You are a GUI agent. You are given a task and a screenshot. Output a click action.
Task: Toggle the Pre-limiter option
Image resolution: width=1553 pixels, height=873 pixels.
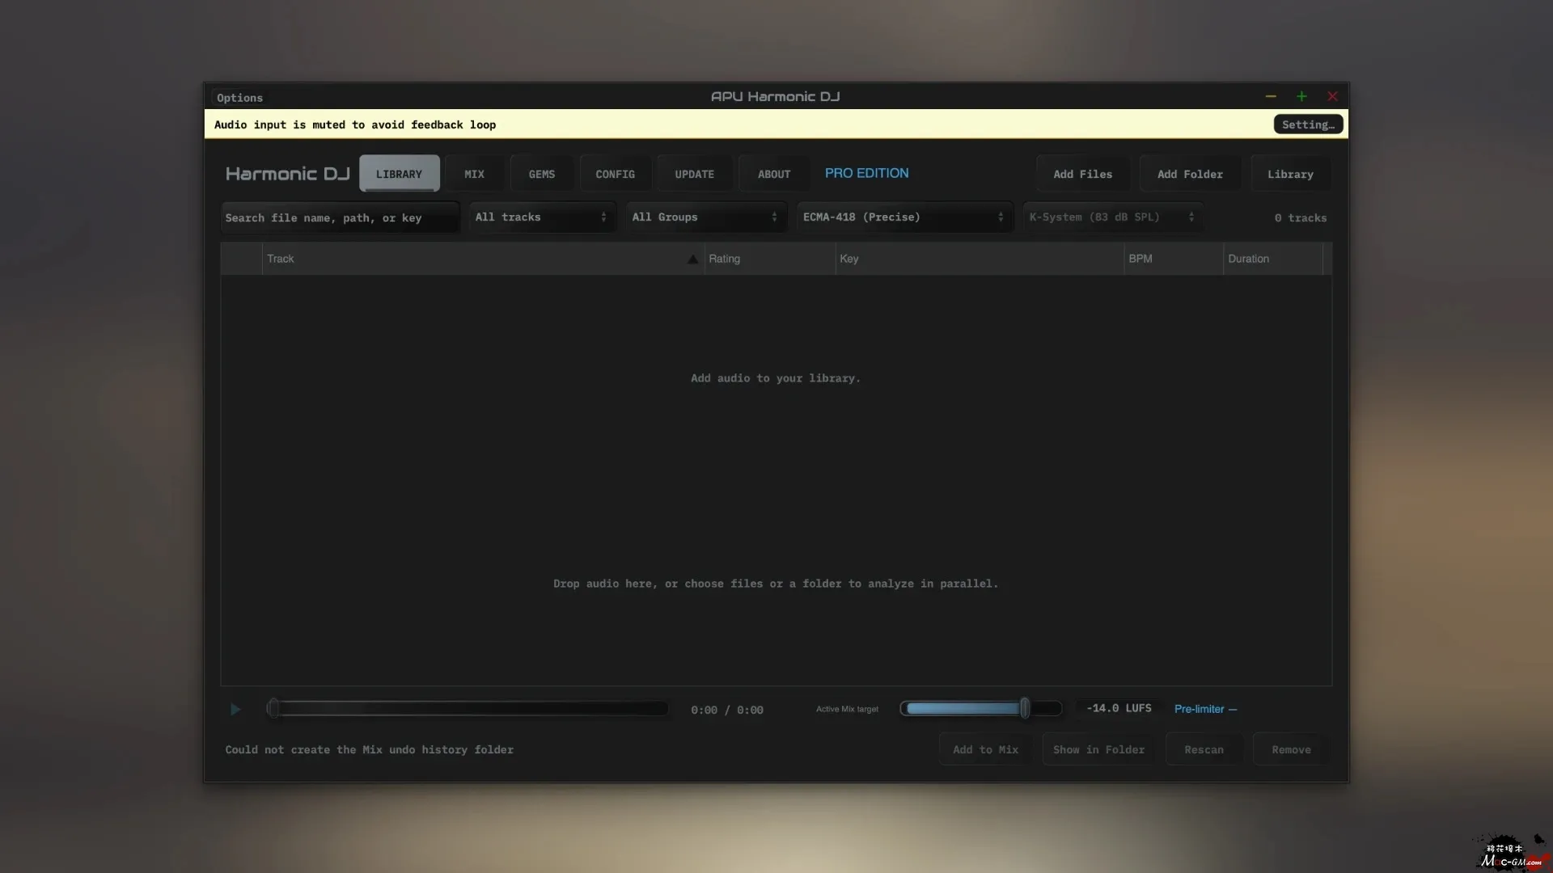coord(1205,709)
